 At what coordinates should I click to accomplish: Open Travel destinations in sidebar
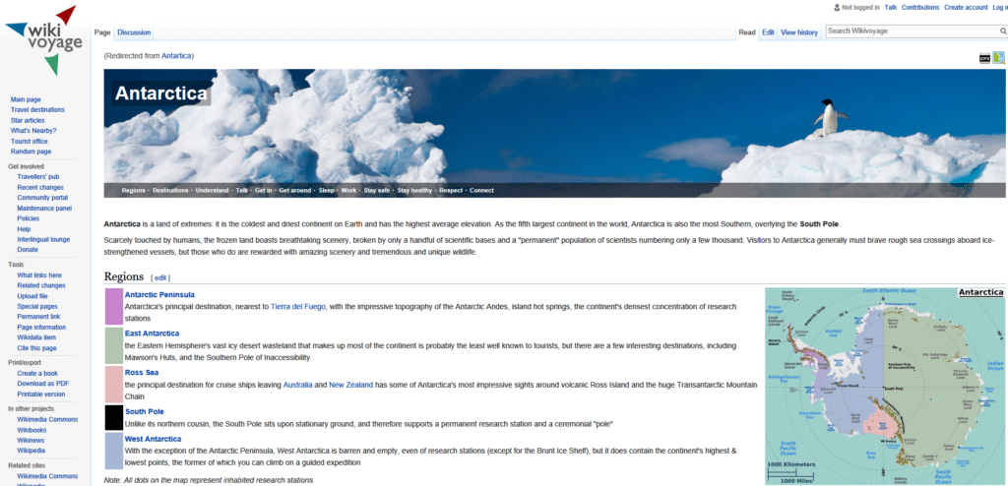click(x=37, y=110)
